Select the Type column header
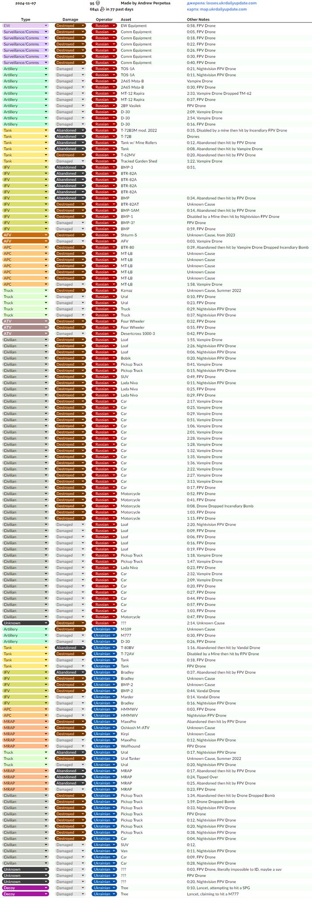 26,20
